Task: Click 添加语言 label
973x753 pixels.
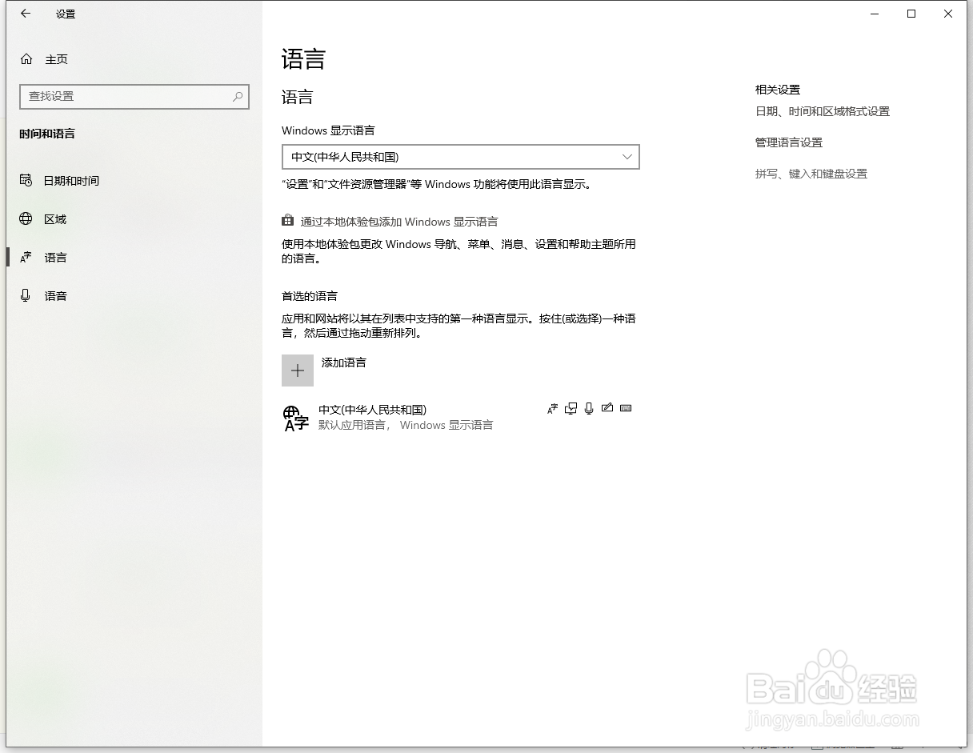Action: tap(344, 362)
